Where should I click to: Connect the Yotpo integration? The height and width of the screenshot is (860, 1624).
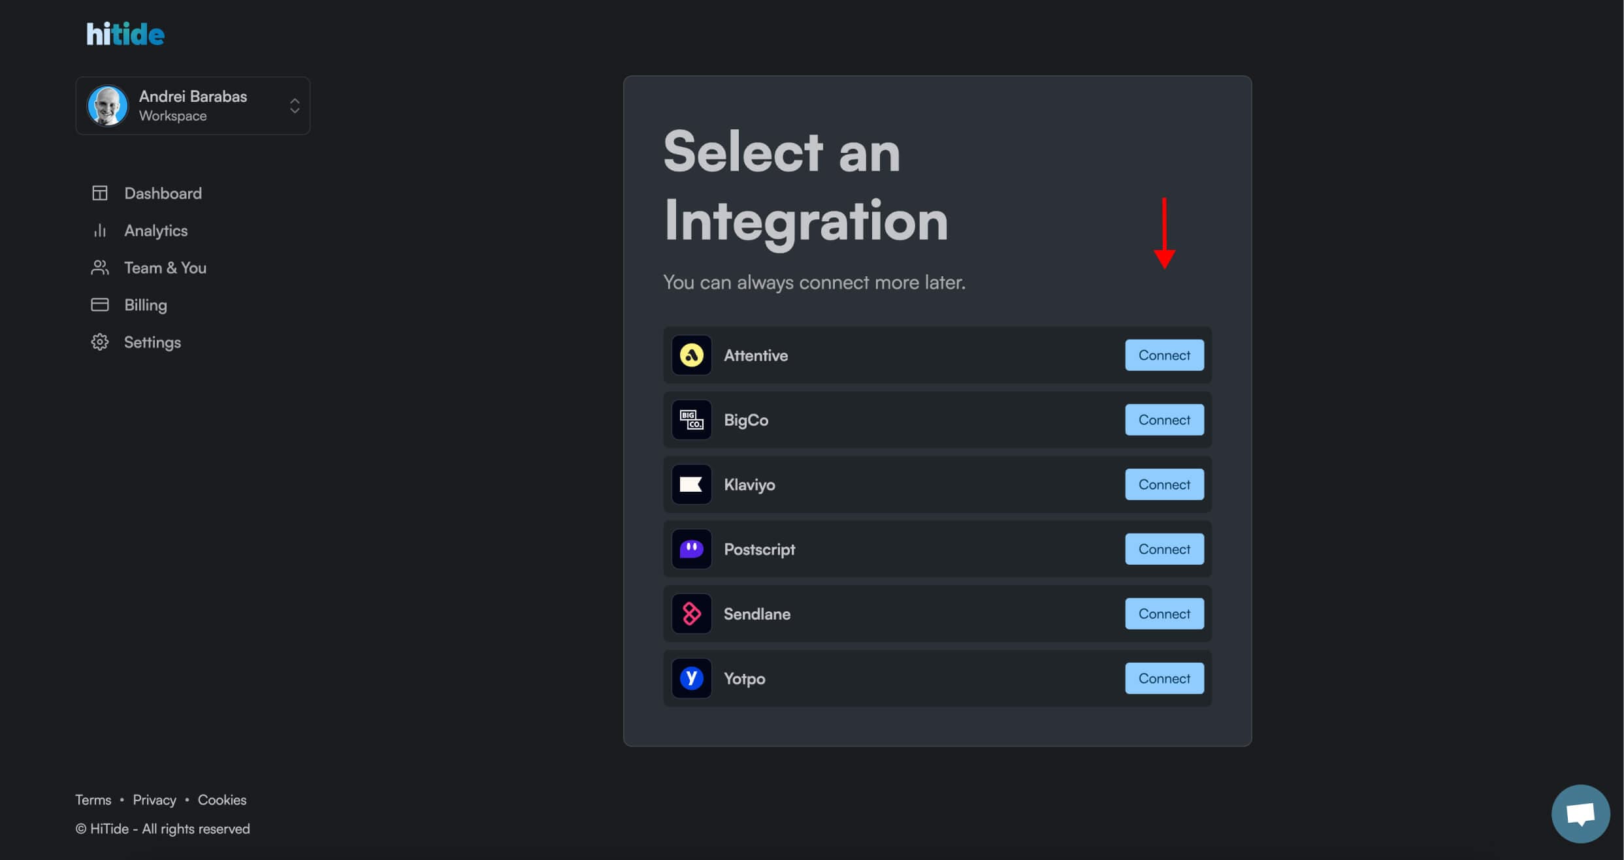pos(1163,678)
